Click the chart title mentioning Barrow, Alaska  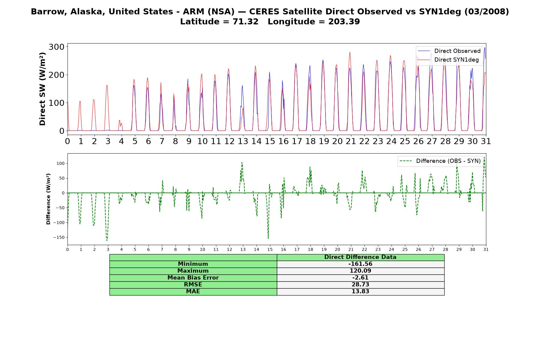click(270, 12)
